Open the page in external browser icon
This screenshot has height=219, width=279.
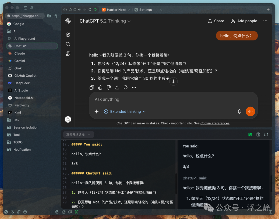click(x=75, y=10)
